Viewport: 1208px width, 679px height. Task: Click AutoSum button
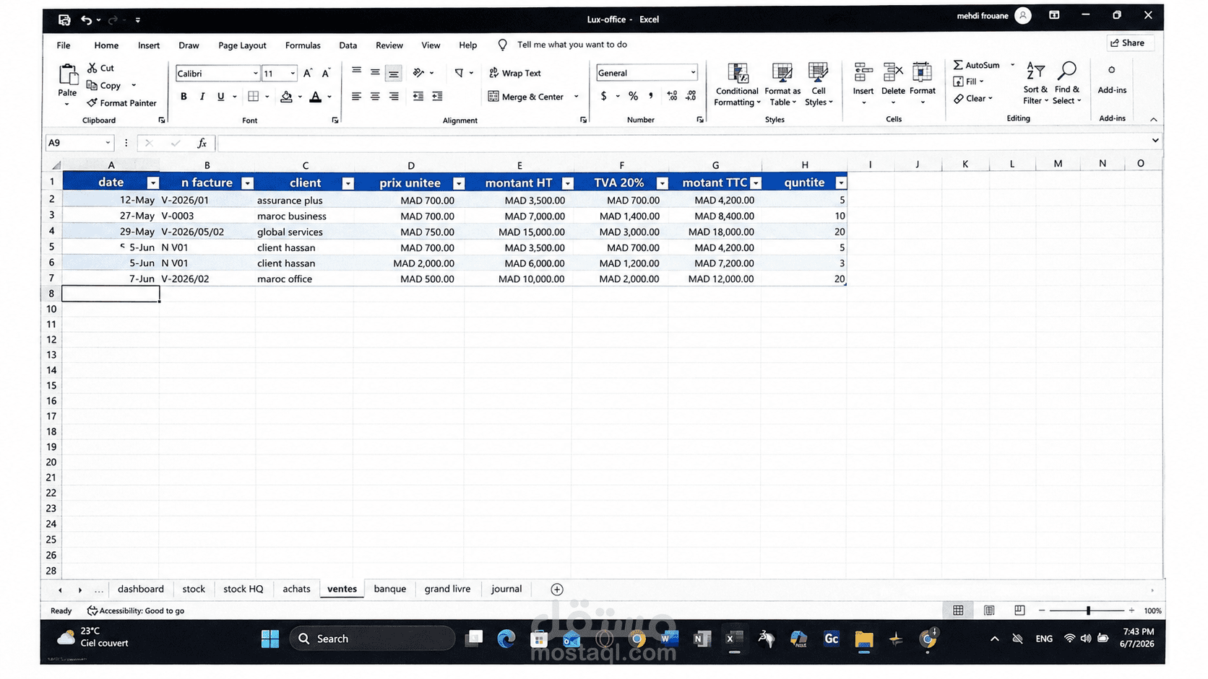pyautogui.click(x=976, y=65)
